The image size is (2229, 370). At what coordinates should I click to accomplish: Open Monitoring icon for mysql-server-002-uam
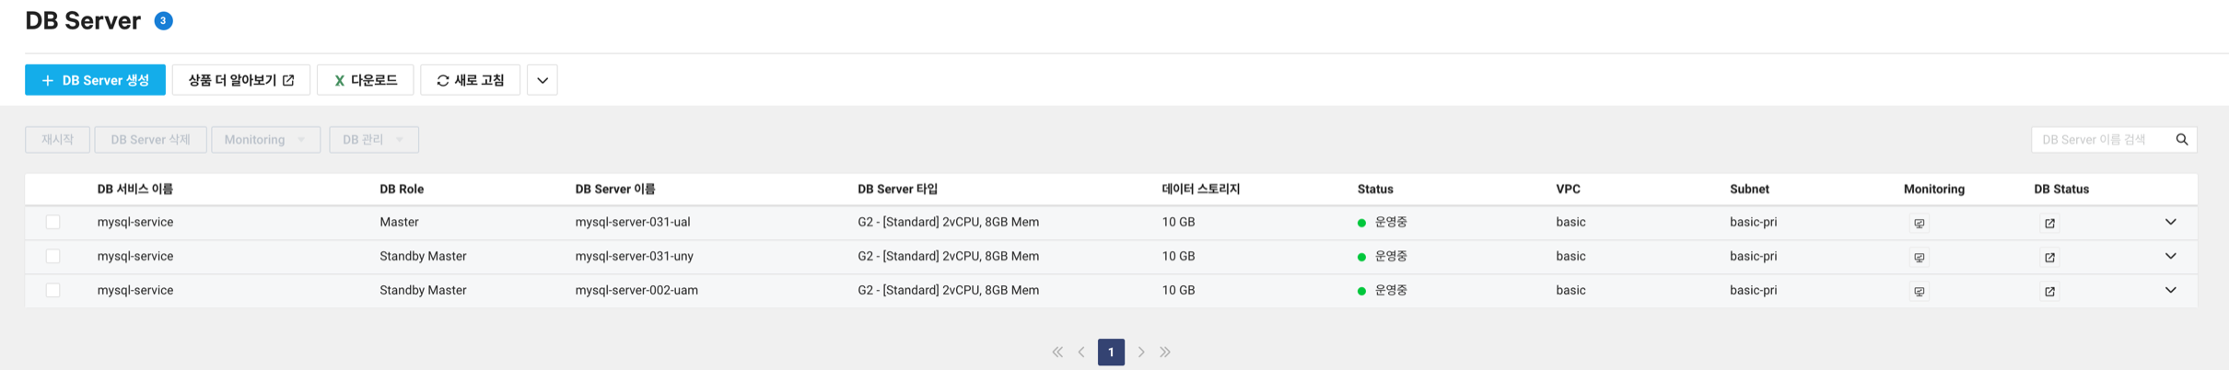pos(1920,291)
